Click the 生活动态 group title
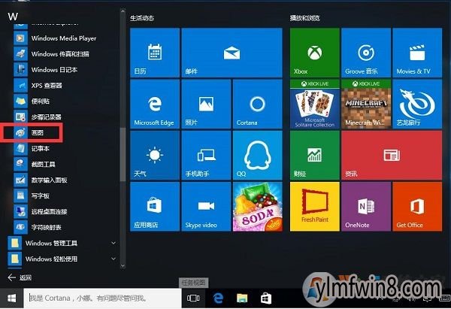 [x=142, y=18]
